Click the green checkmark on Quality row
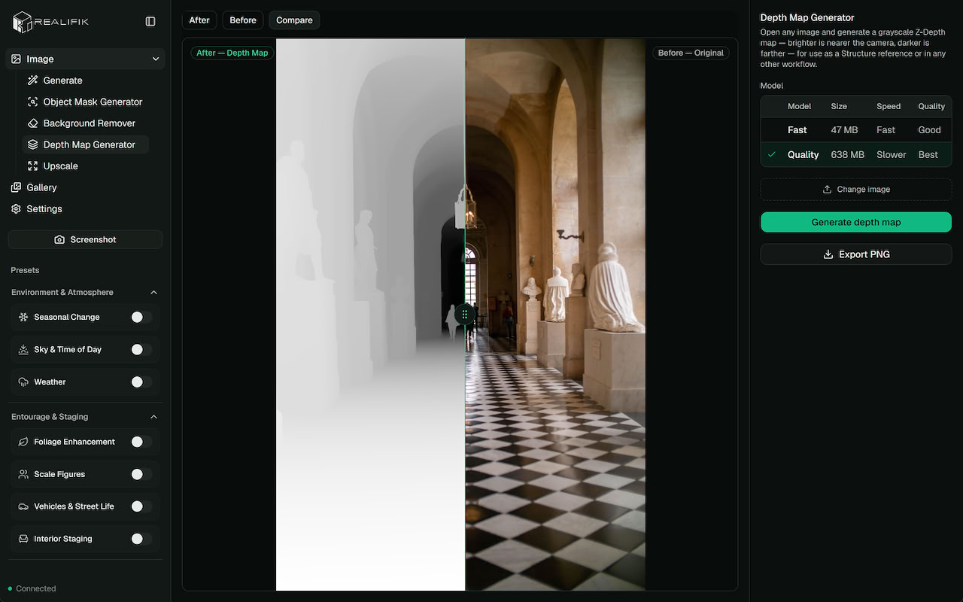963x602 pixels. point(772,154)
